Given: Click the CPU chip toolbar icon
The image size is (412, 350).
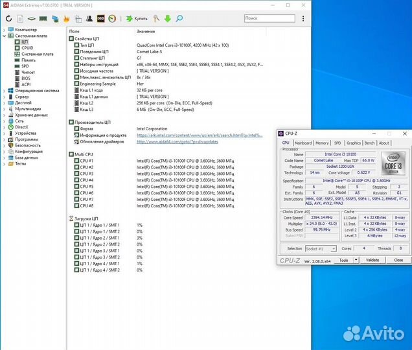Looking at the screenshot, I should coord(32,19).
